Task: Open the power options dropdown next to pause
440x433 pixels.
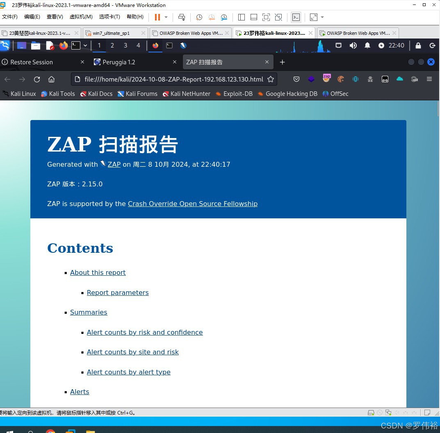Action: pyautogui.click(x=166, y=17)
